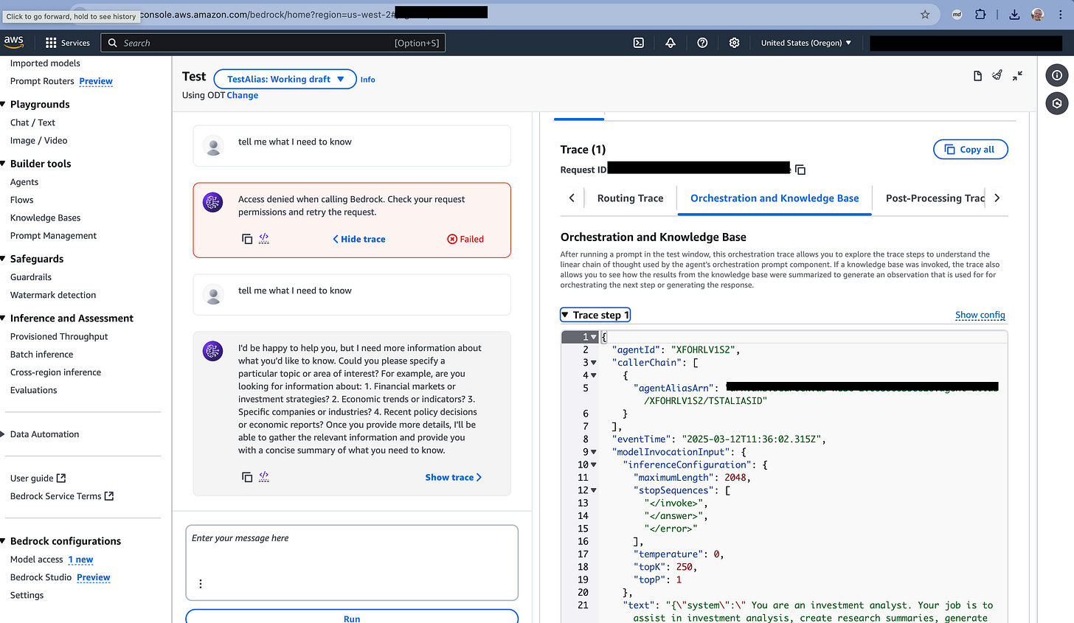This screenshot has width=1074, height=623.
Task: Click the Run button
Action: [352, 617]
